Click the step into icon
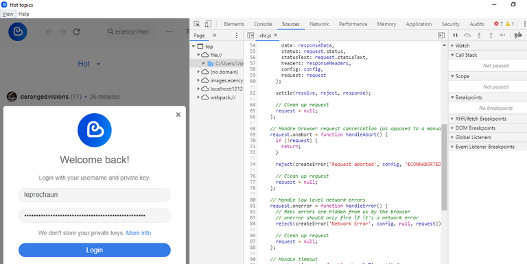Screen dimensions: 527x264 click(x=479, y=35)
